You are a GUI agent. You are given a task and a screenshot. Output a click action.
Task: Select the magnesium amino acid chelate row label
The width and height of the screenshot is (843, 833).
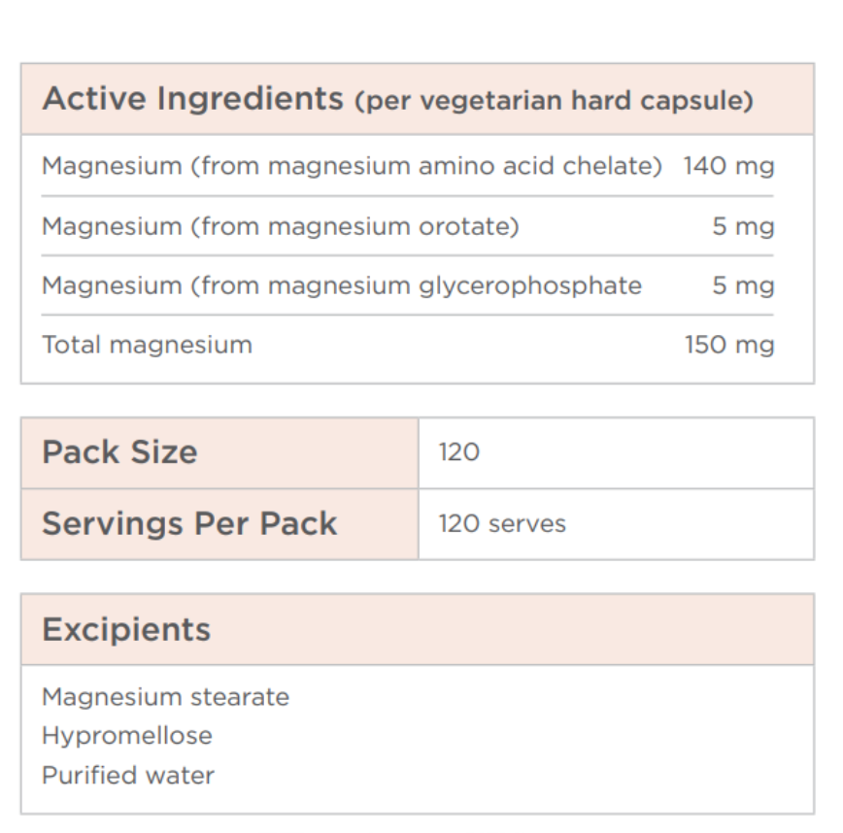(x=352, y=166)
